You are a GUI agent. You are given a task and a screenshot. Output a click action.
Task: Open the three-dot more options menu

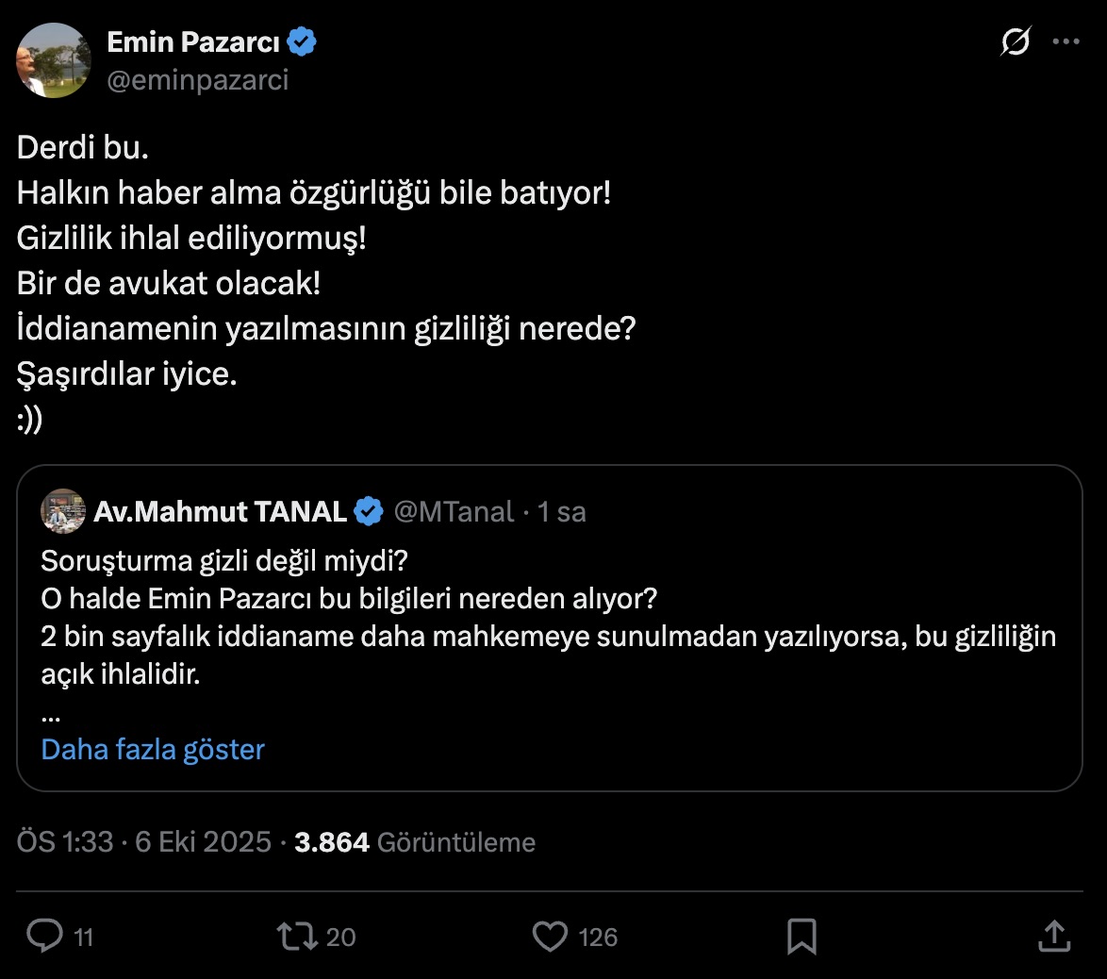pos(1066,42)
